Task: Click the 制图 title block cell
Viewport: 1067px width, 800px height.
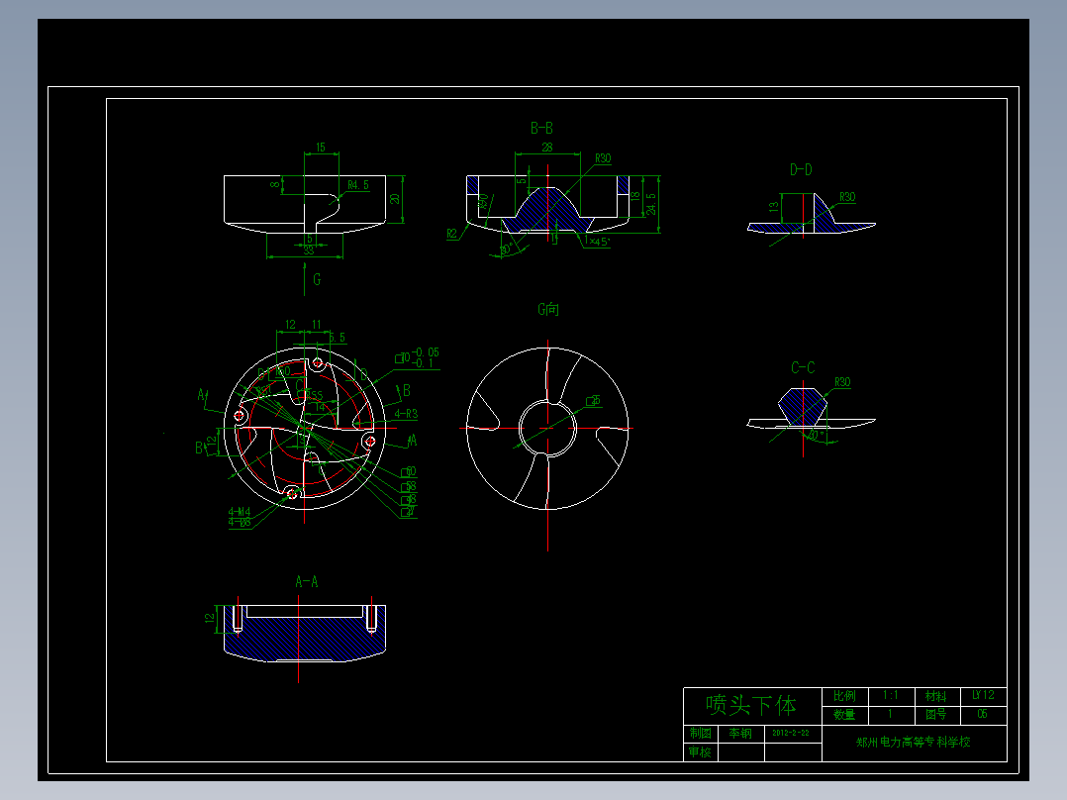Action: [x=700, y=734]
